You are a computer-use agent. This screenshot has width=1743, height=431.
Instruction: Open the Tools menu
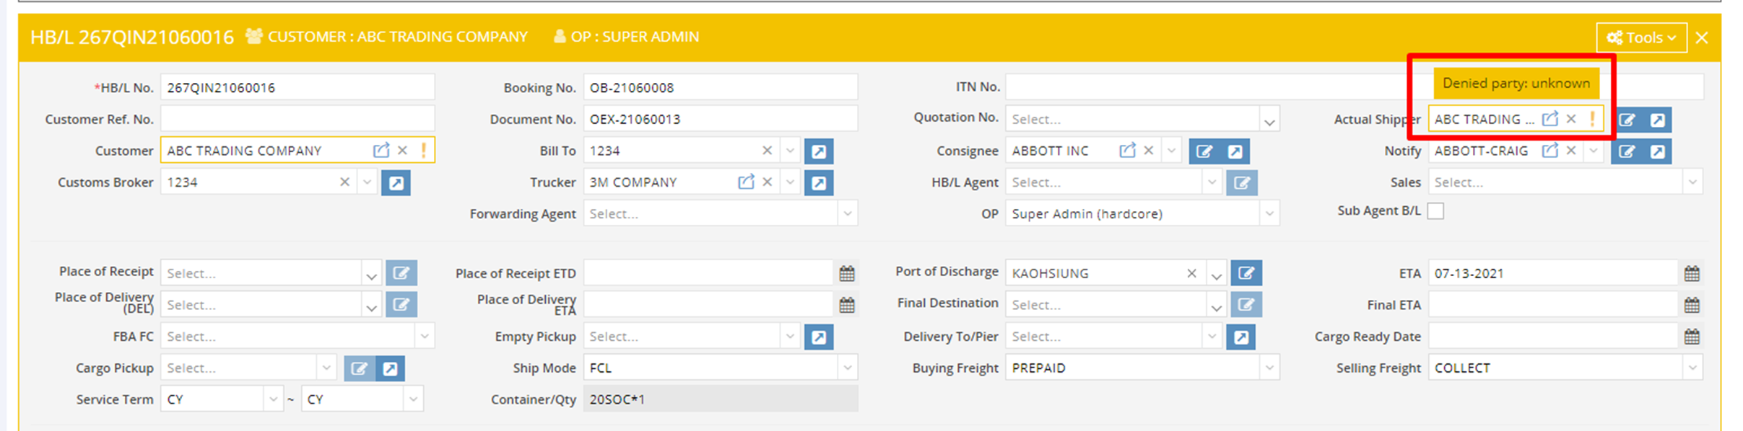coord(1640,37)
